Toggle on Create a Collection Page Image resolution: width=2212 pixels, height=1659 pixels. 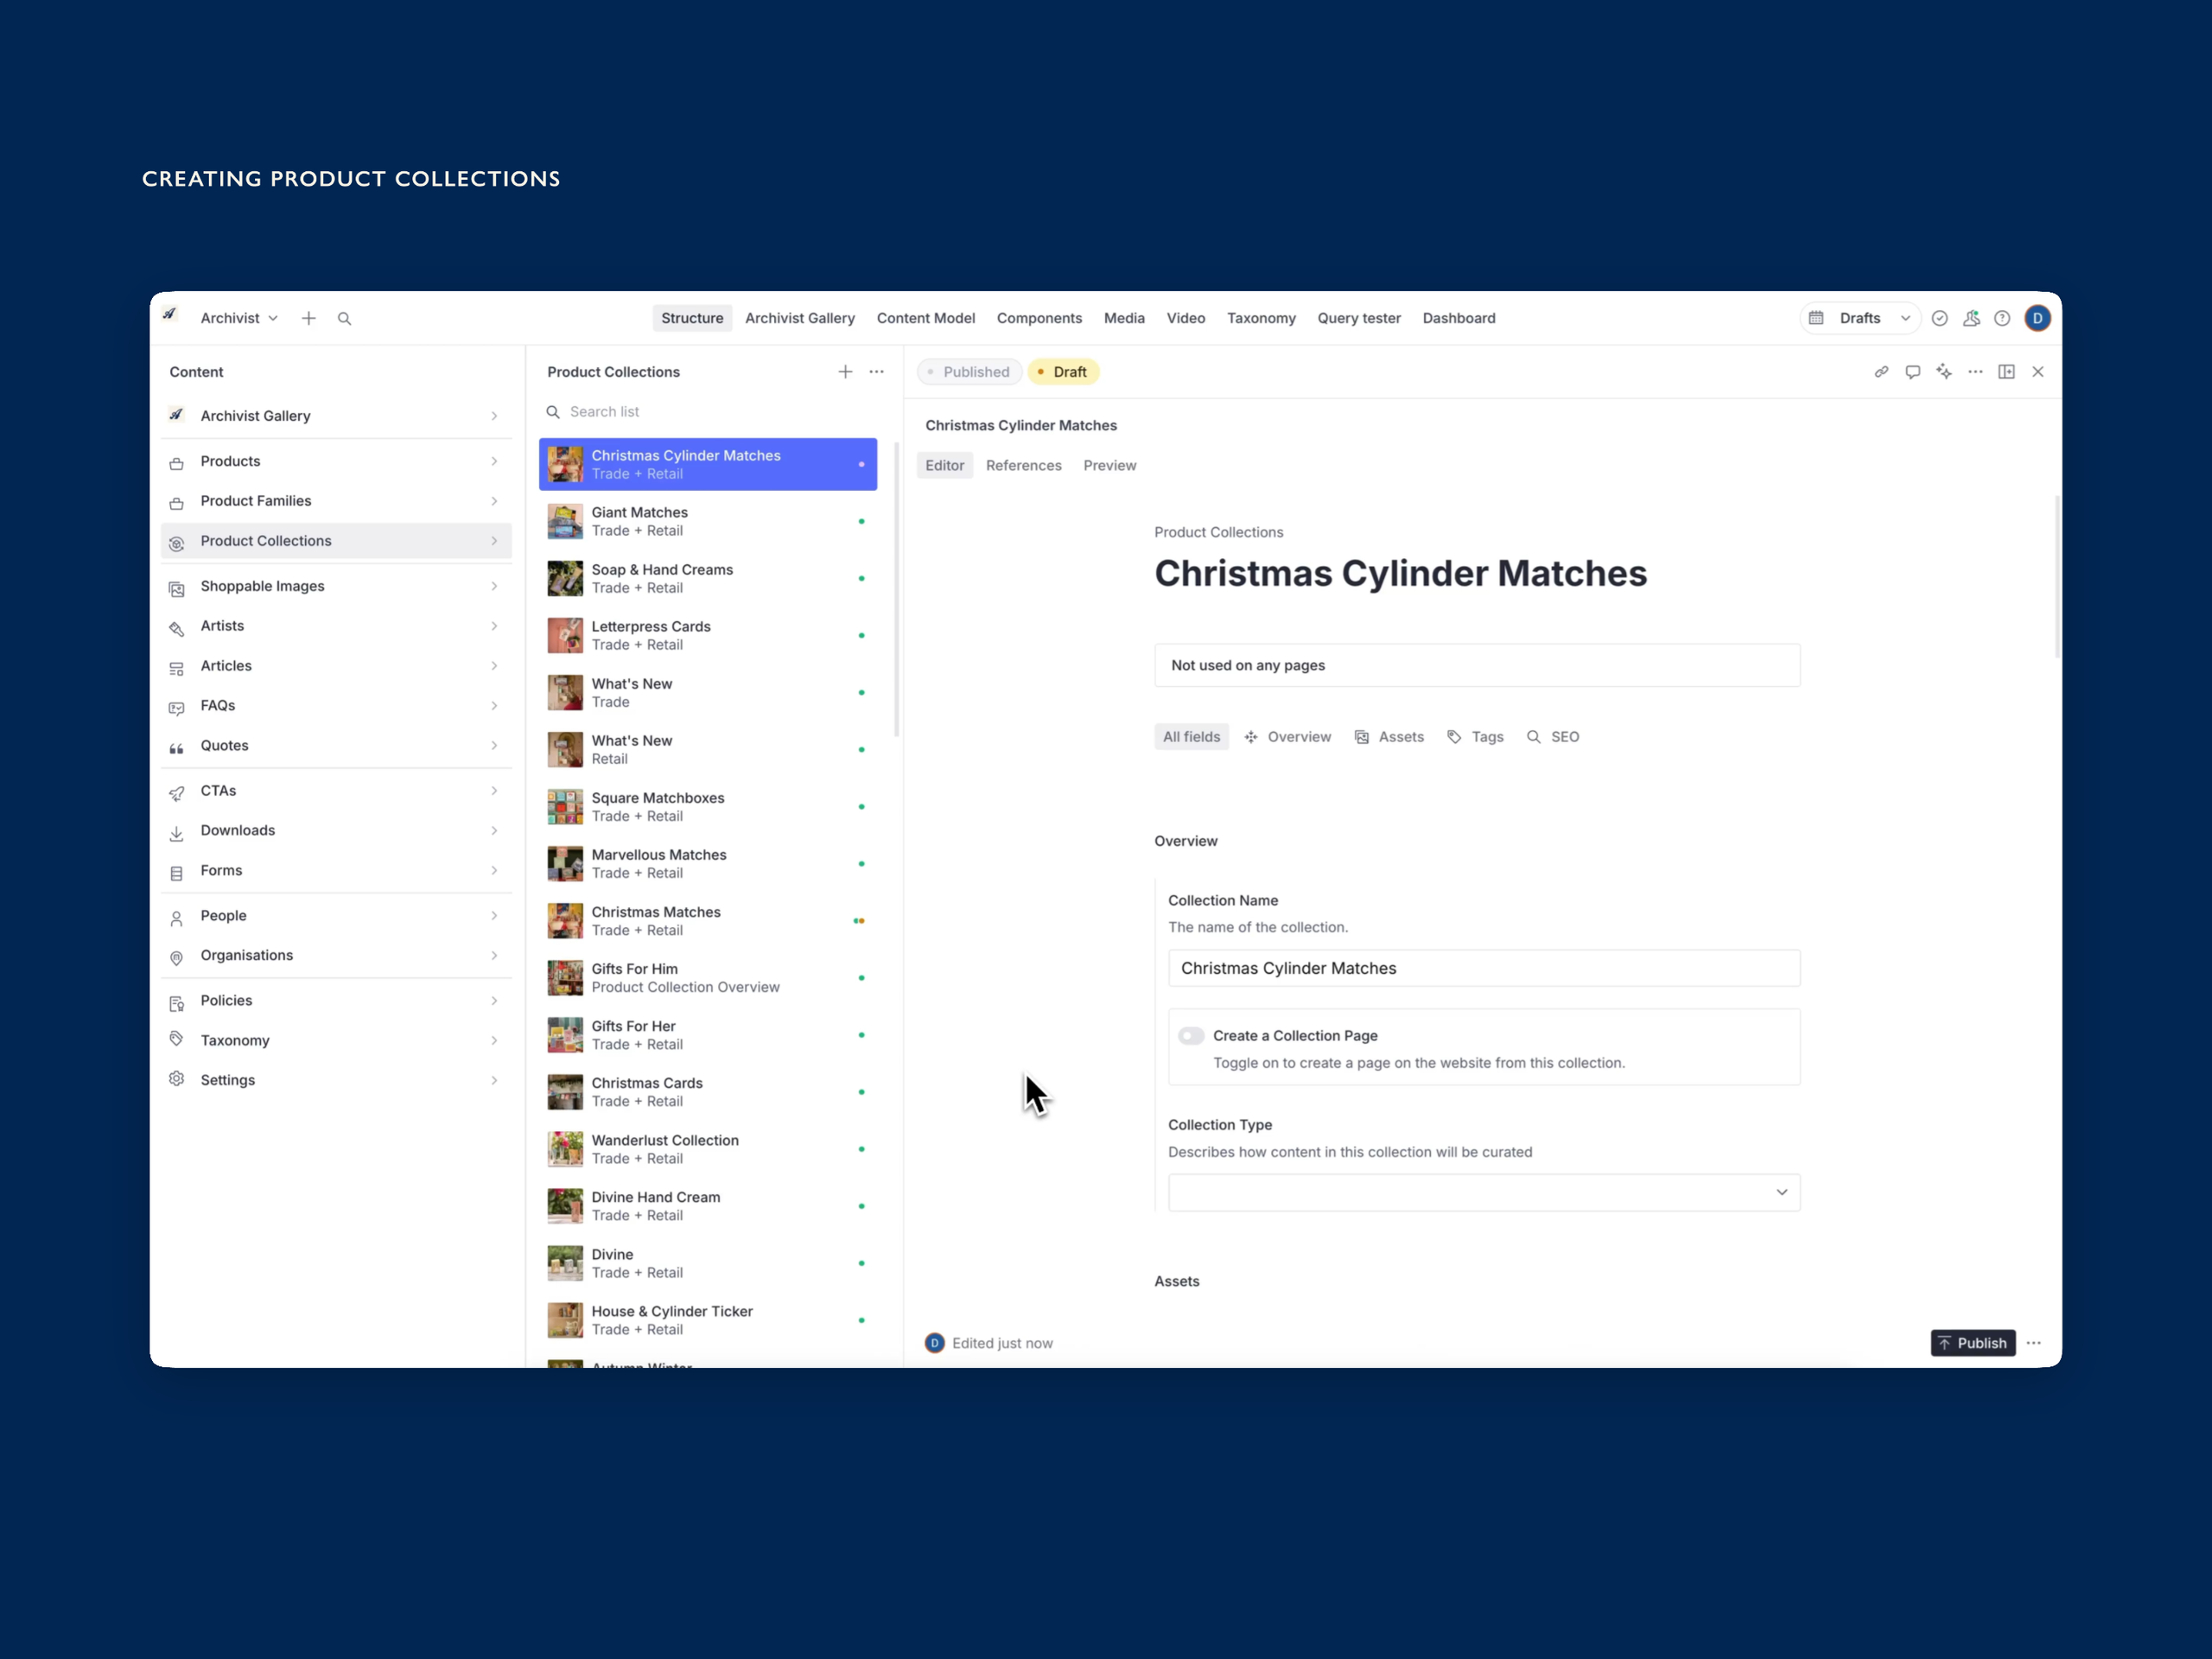pyautogui.click(x=1191, y=1036)
